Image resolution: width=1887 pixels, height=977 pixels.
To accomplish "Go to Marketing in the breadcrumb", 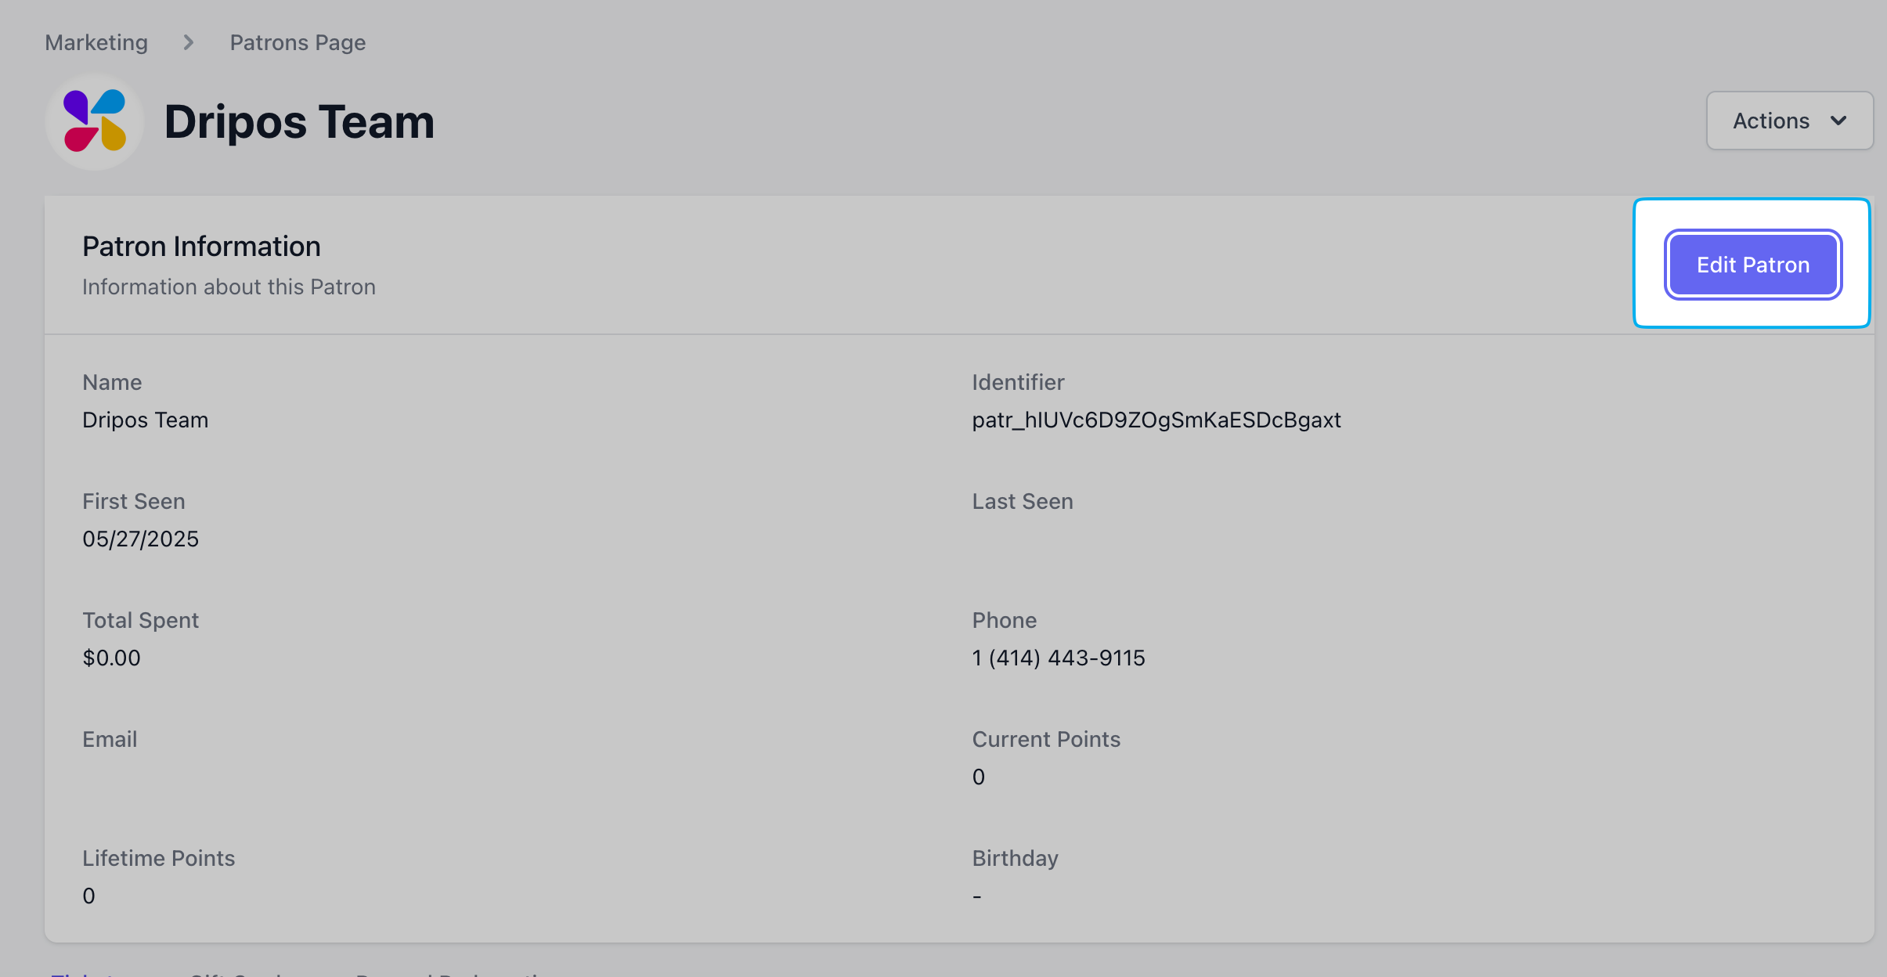I will coord(96,42).
